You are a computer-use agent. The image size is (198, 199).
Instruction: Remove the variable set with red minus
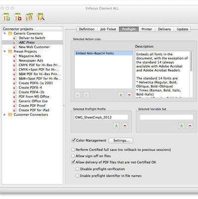click(x=190, y=126)
